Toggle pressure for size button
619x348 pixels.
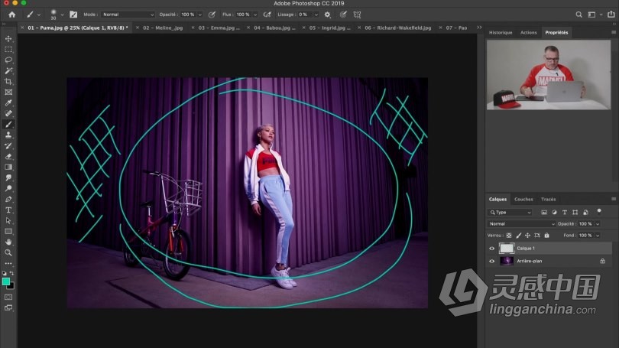[x=343, y=15]
